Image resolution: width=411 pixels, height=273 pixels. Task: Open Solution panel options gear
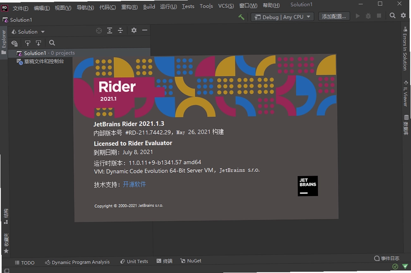pyautogui.click(x=134, y=30)
